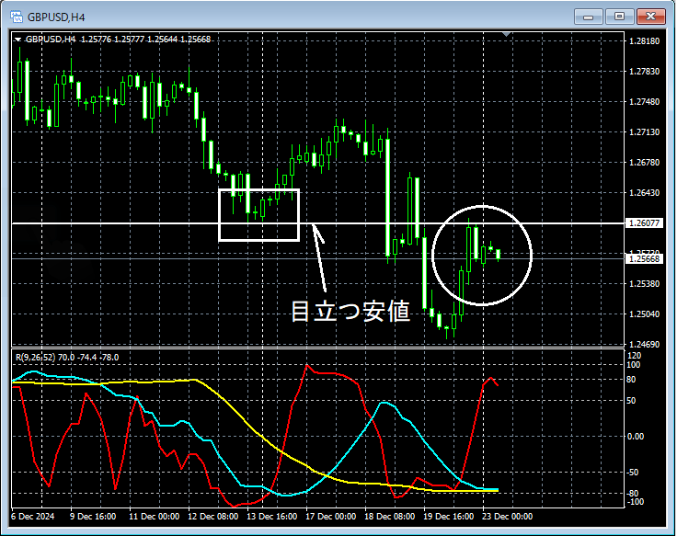Click the 1.27480 price scale value
Image resolution: width=677 pixels, height=536 pixels.
coord(644,102)
